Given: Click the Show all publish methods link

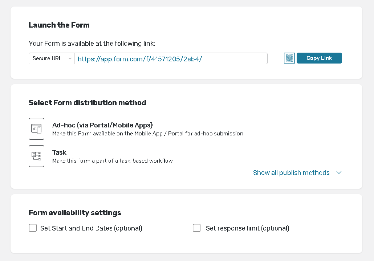Looking at the screenshot, I should (x=291, y=173).
